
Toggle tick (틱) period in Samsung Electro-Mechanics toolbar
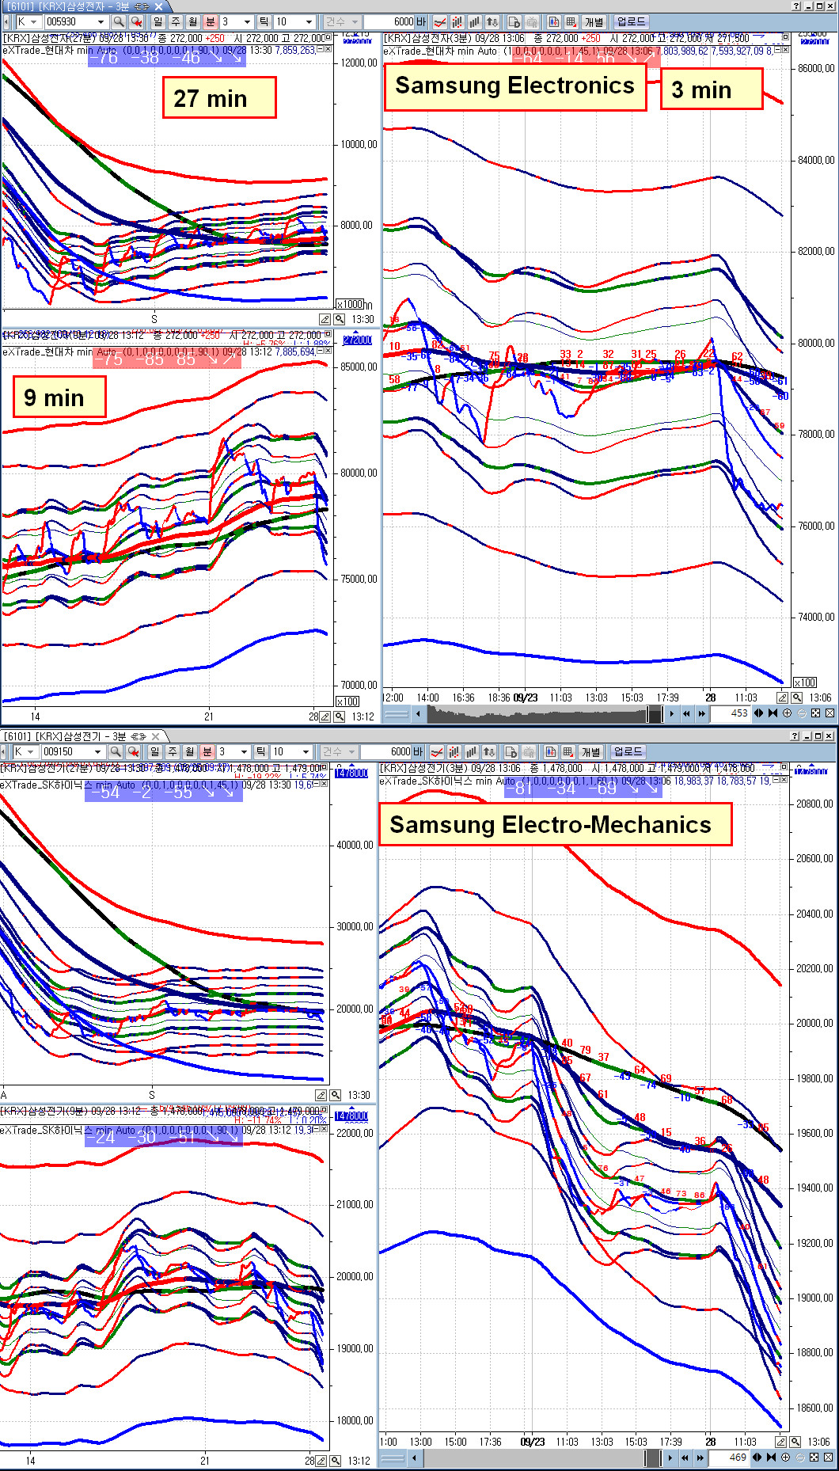260,751
